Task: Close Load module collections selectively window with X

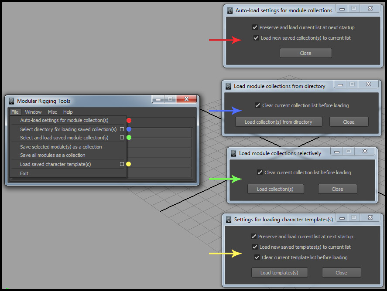Action: (x=365, y=151)
